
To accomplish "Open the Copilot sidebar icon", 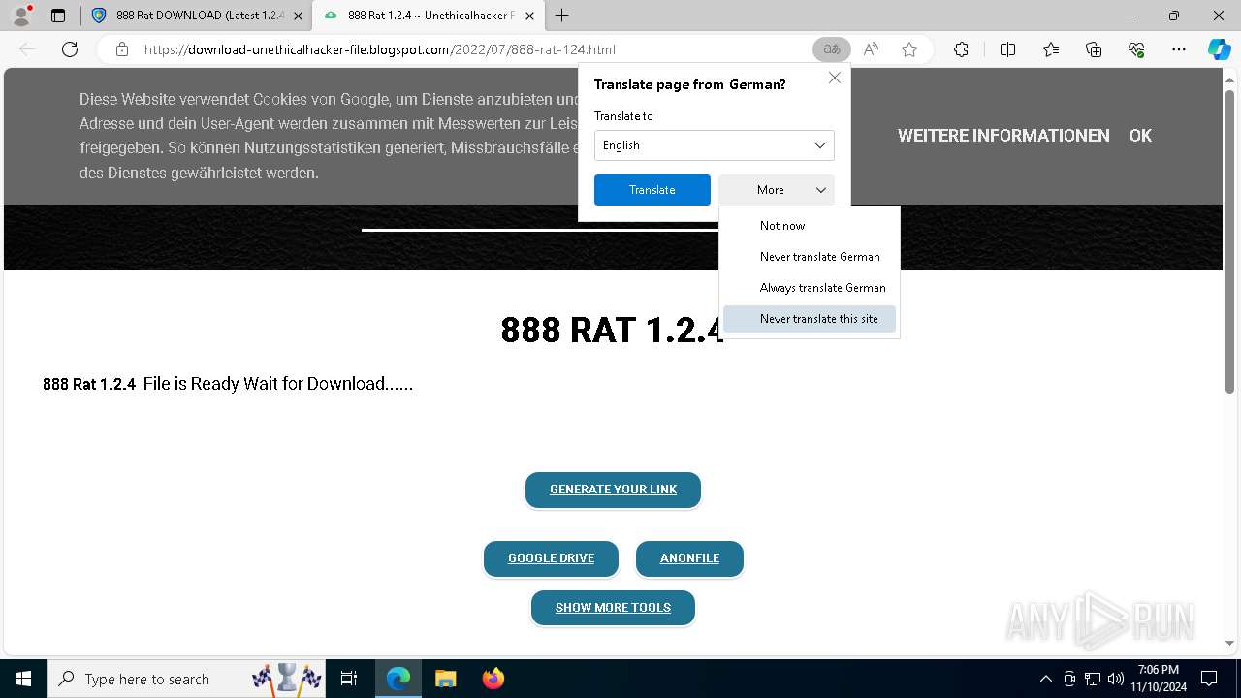I will coord(1219,49).
